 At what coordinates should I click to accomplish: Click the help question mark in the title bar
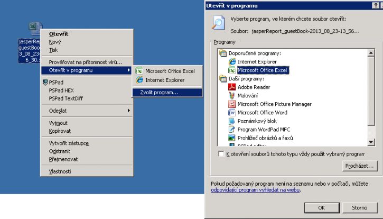click(x=376, y=5)
